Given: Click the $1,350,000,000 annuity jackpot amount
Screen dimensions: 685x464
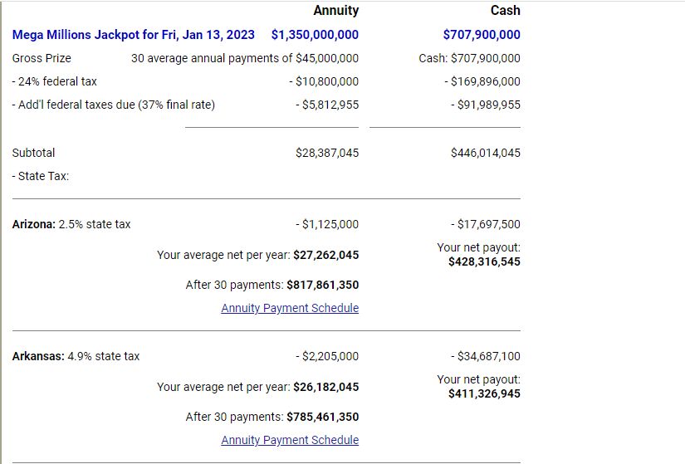Looking at the screenshot, I should (315, 35).
